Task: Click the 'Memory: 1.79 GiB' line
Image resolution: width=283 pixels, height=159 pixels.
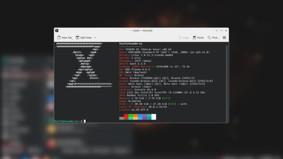Action: coord(145,98)
